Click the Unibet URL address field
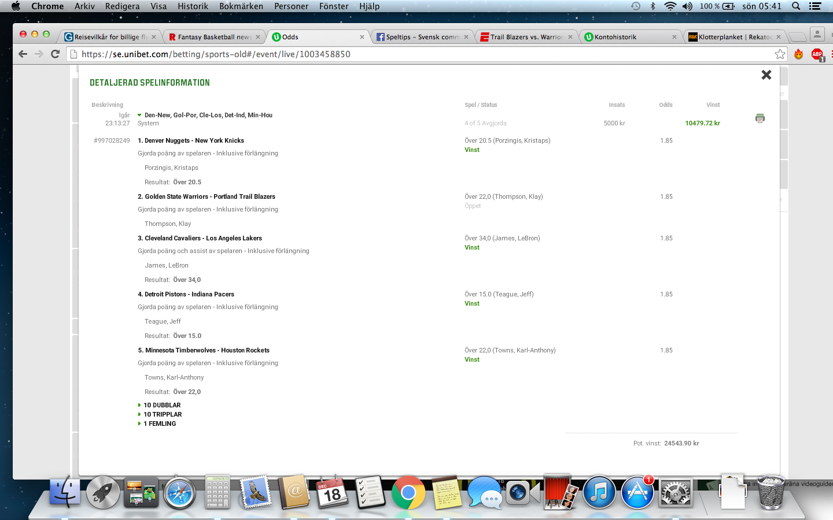The image size is (833, 520). click(x=427, y=54)
